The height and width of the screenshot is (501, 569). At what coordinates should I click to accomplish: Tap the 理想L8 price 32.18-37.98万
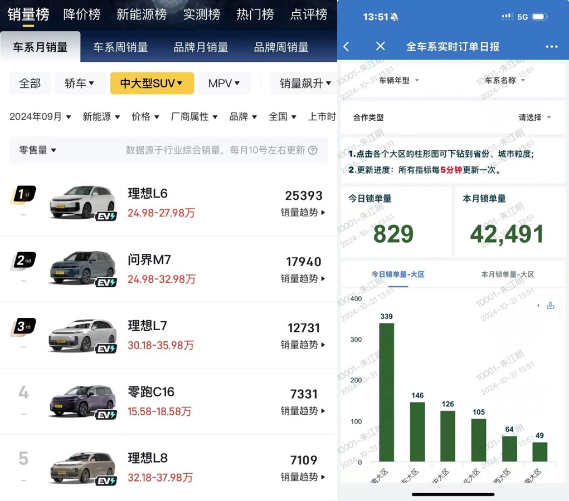[160, 478]
